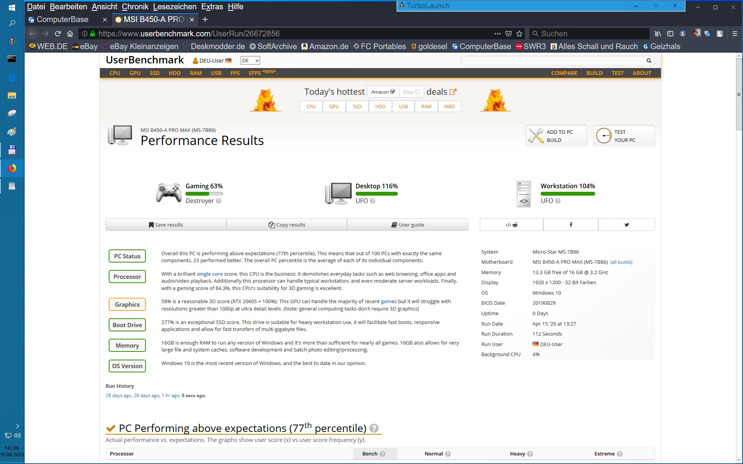Viewport: 743px width, 464px height.
Task: Open the Lesezeichen menu
Action: (175, 7)
